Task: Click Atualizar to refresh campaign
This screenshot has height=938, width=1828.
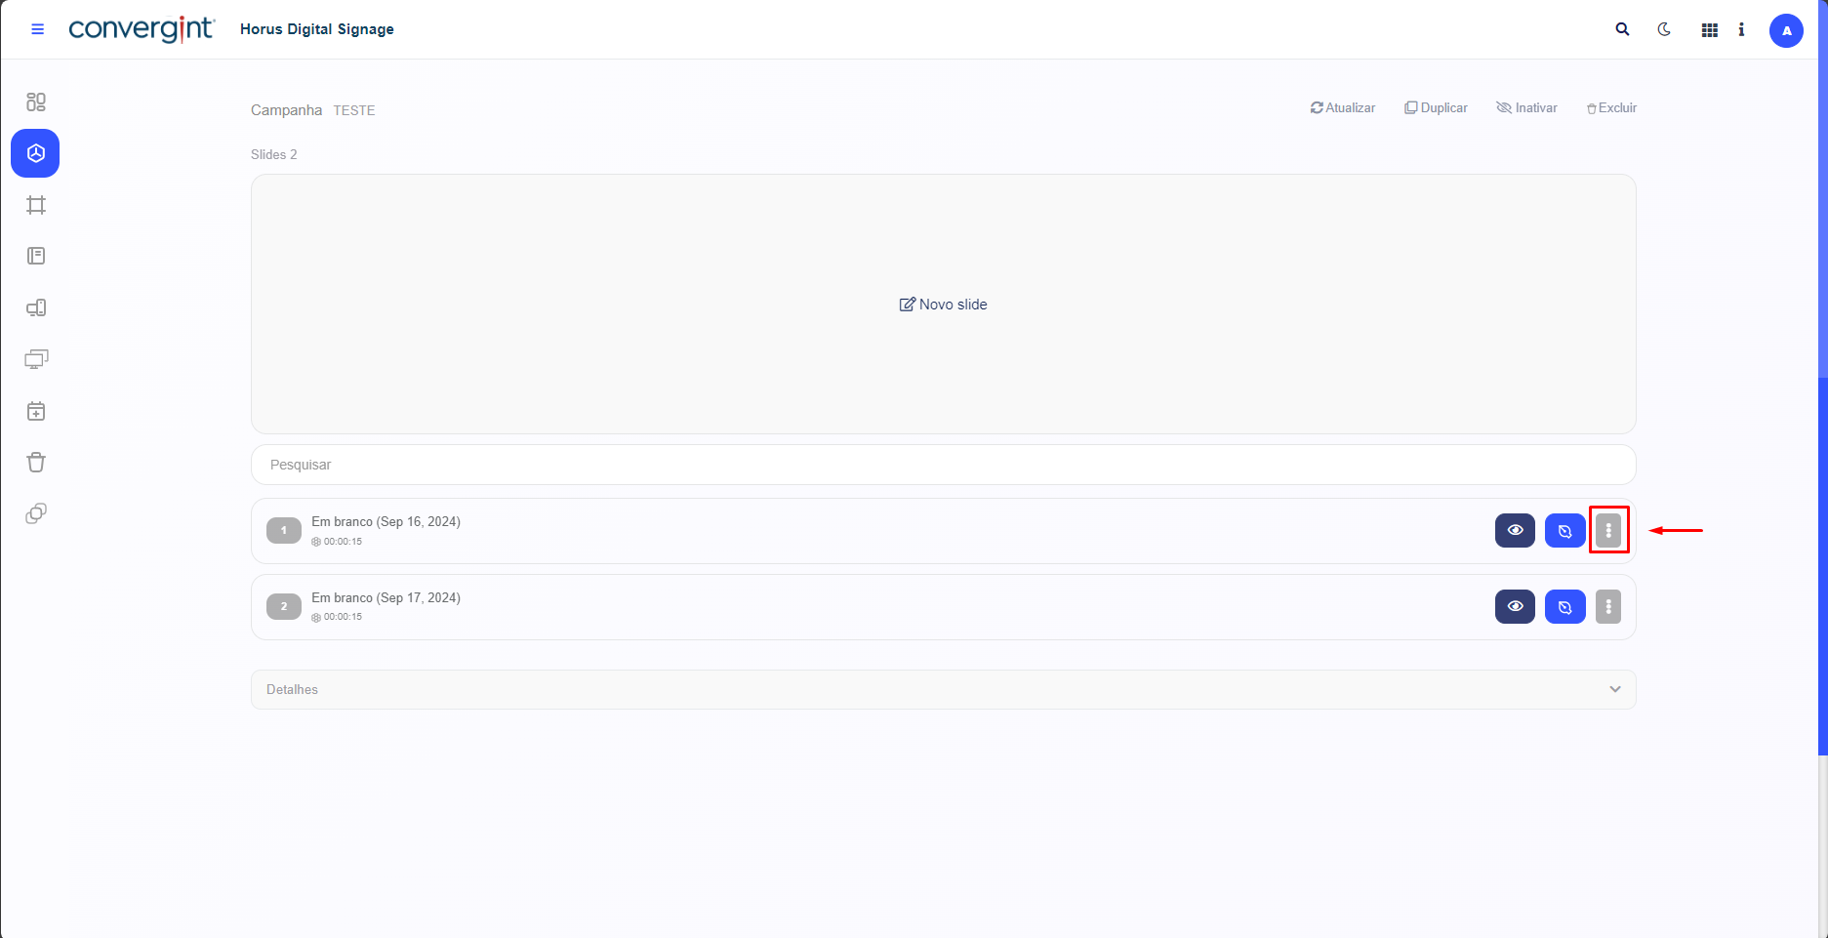Action: 1343,108
